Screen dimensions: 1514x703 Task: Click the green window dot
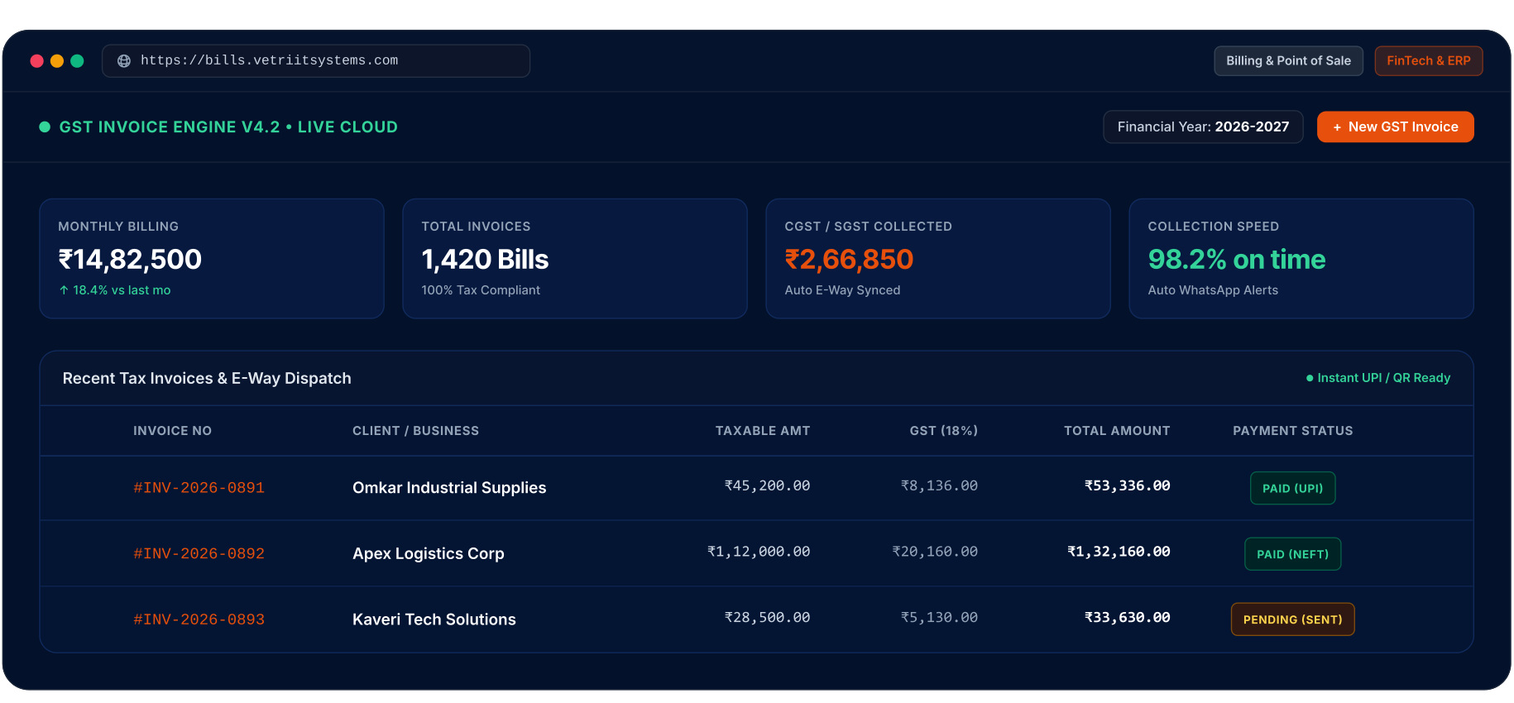pyautogui.click(x=77, y=61)
